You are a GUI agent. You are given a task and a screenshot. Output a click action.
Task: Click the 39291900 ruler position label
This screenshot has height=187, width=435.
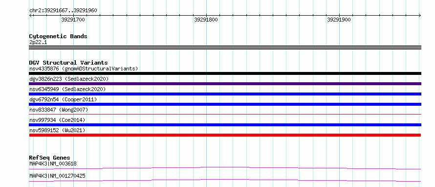(339, 20)
